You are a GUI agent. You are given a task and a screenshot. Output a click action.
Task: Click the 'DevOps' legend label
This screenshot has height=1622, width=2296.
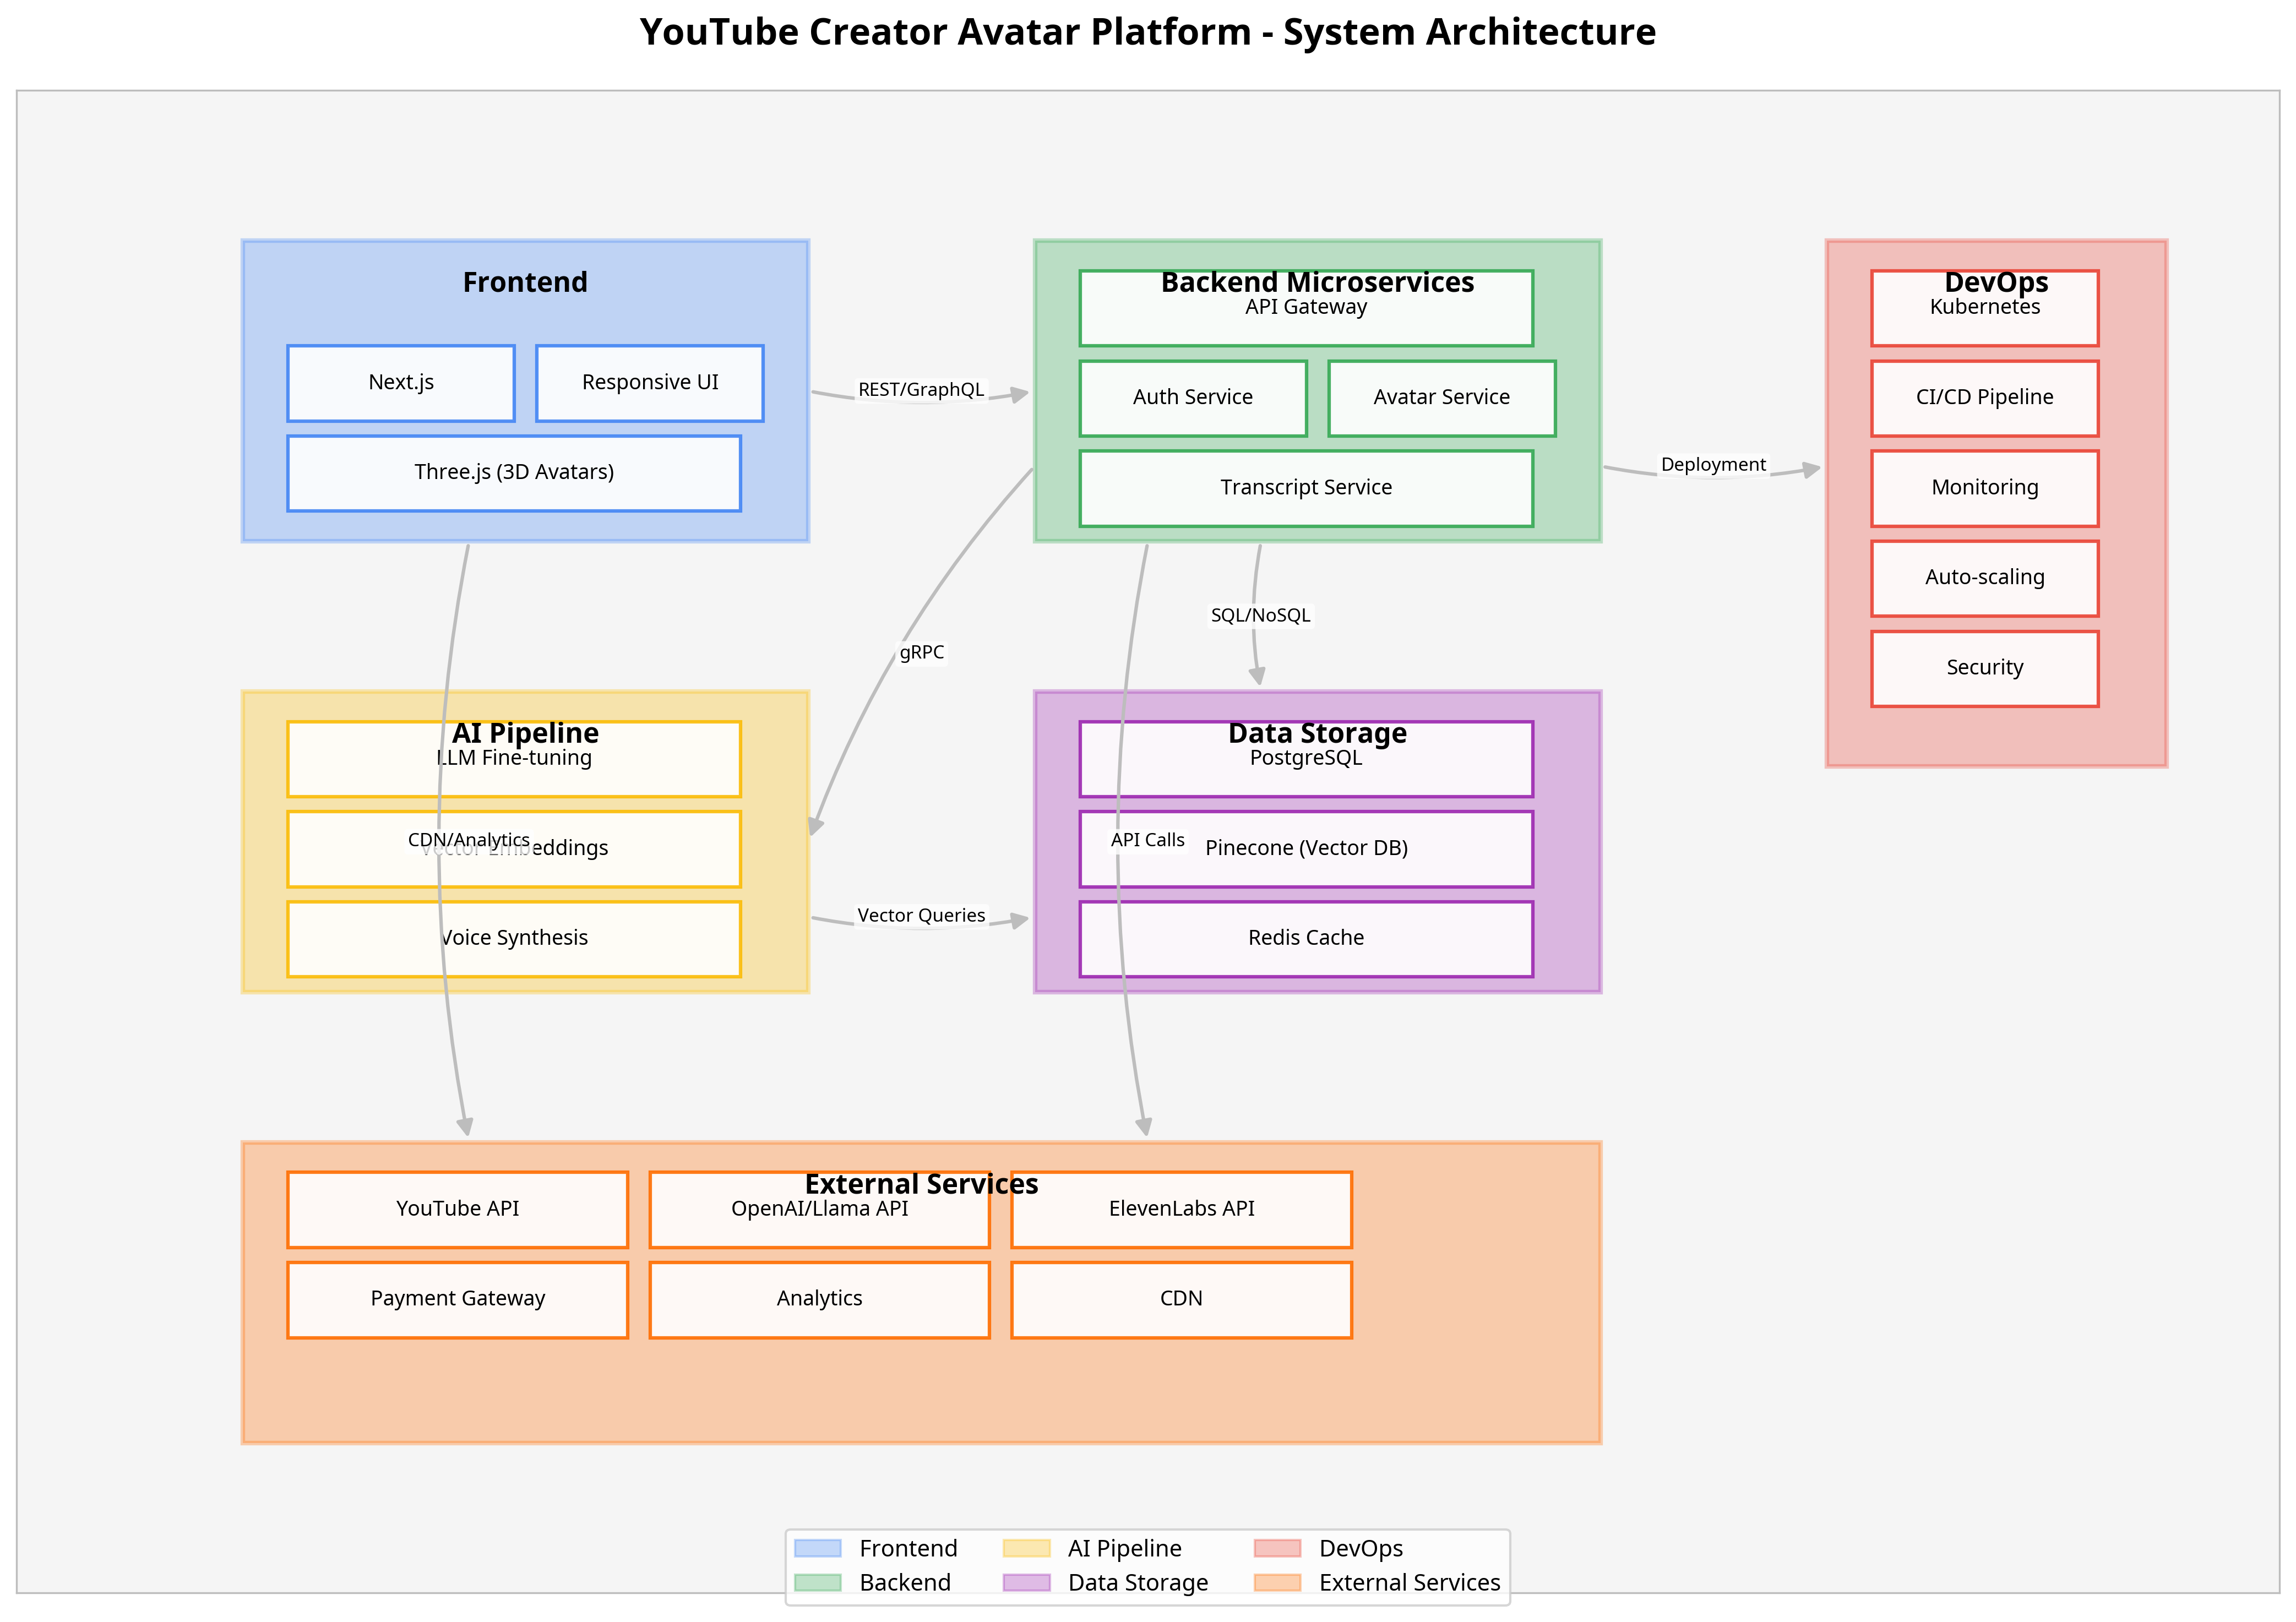(1361, 1549)
